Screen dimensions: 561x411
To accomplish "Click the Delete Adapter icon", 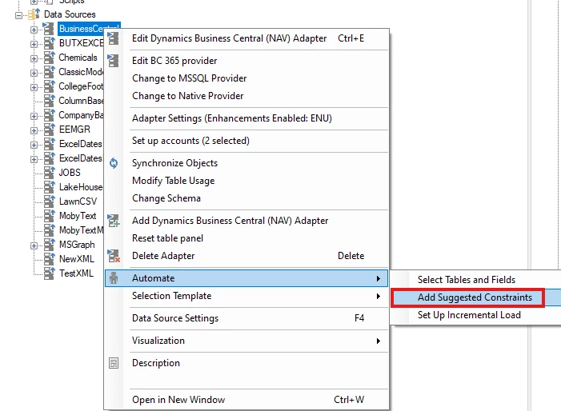I will click(x=114, y=256).
